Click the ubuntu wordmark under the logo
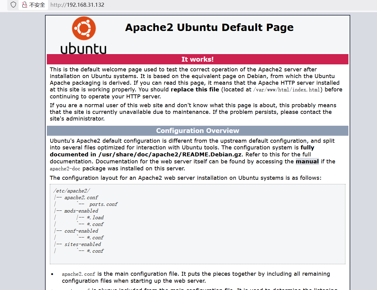Image resolution: width=377 pixels, height=290 pixels. tap(84, 49)
